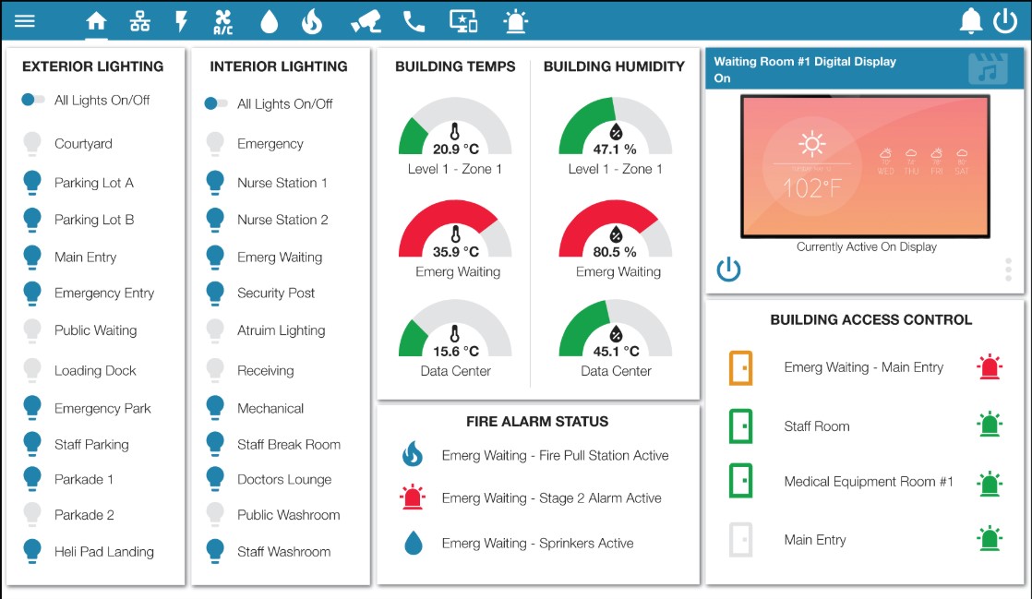Image resolution: width=1032 pixels, height=599 pixels.
Task: Open the phone intercom icon
Action: coord(413,20)
